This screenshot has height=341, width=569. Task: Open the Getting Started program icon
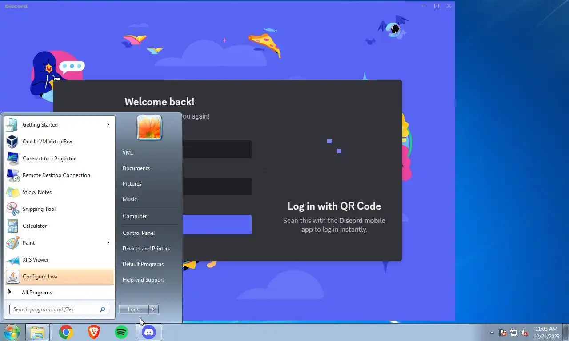coord(12,125)
